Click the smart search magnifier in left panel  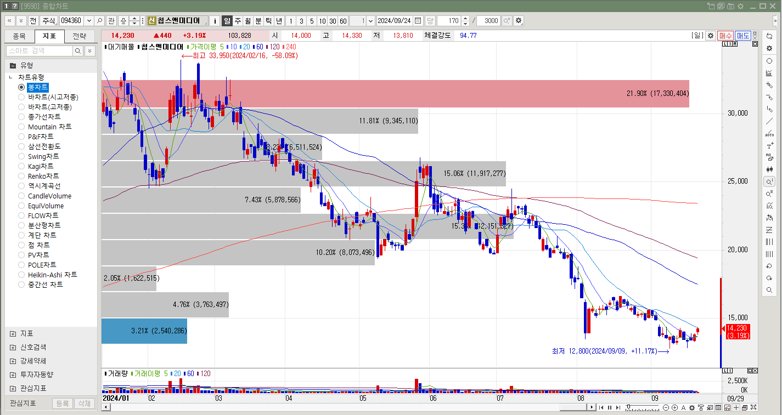point(78,51)
